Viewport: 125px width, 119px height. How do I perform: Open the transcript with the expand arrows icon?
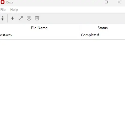pyautogui.click(x=21, y=18)
